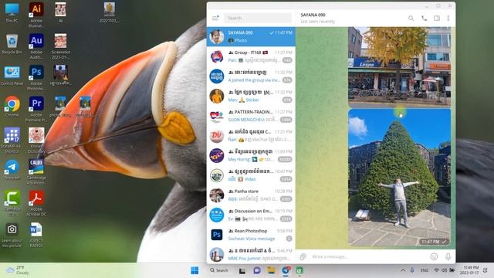Open Learn about this picture icon
Viewport: 494px width, 278px height.
click(x=12, y=235)
